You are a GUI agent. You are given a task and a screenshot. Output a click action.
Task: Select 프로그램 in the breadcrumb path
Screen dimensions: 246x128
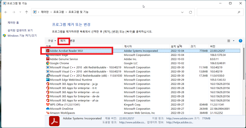coord(58,12)
